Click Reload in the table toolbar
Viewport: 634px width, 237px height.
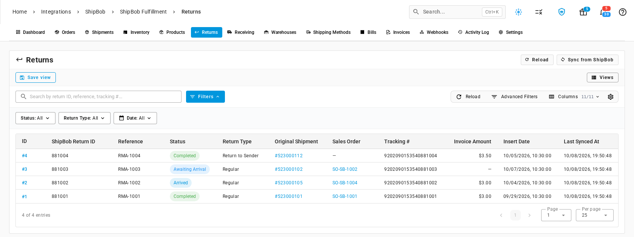[468, 97]
